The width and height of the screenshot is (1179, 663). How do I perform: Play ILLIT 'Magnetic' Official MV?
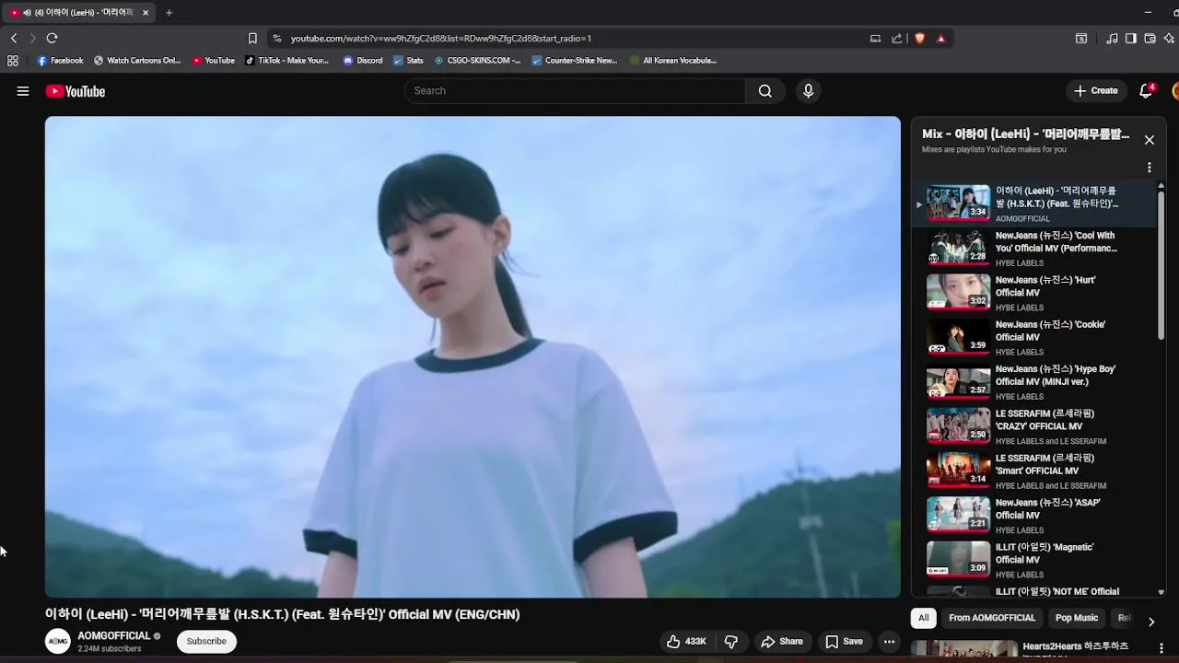pyautogui.click(x=1033, y=560)
